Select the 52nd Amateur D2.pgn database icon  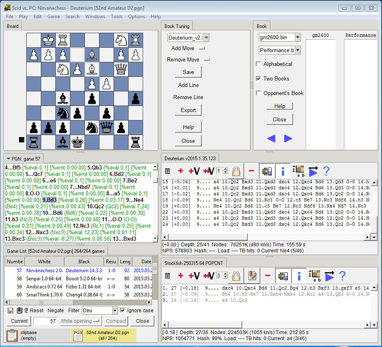coord(78,335)
